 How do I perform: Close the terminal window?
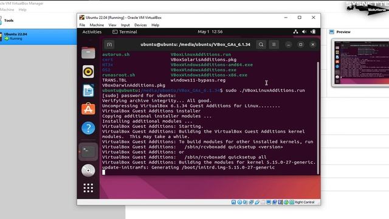click(313, 44)
